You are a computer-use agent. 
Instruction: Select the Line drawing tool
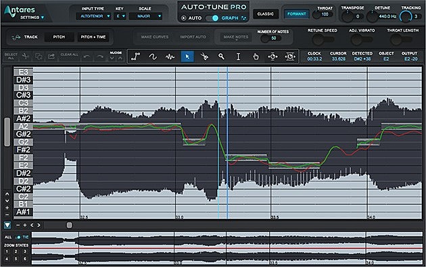(x=135, y=57)
